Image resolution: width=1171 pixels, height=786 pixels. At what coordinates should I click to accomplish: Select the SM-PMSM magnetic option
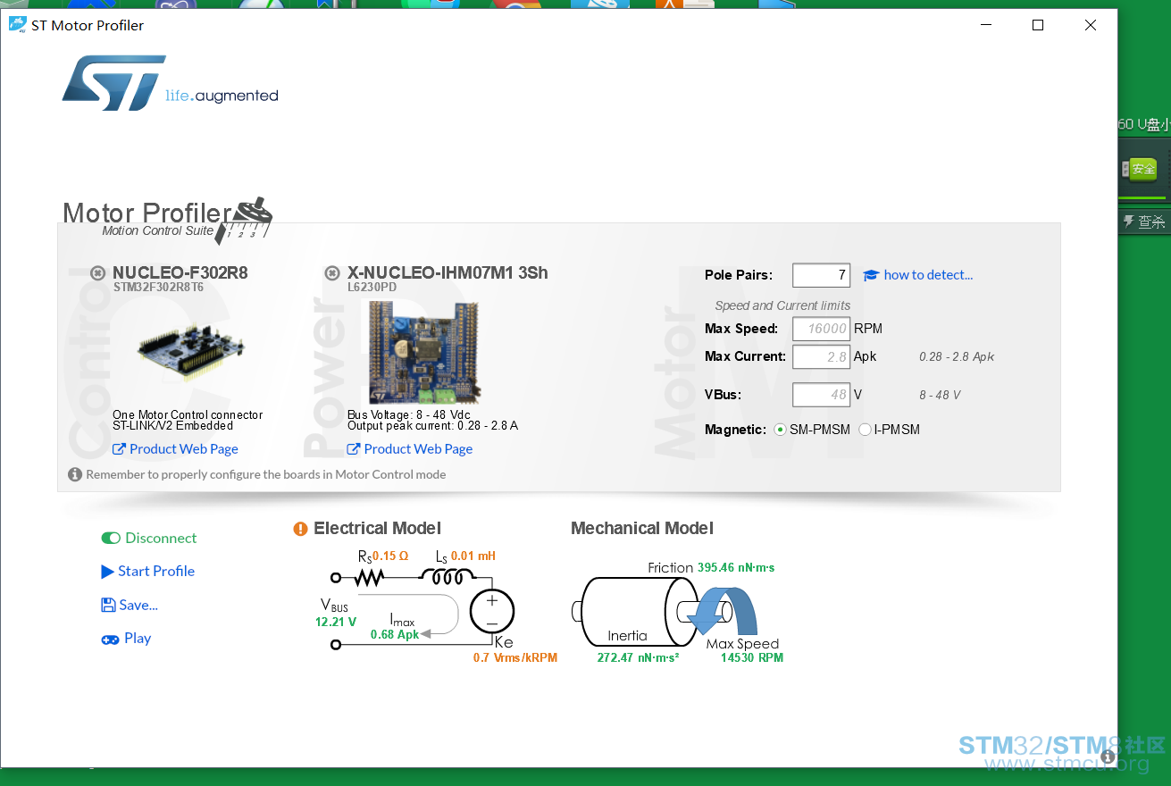(x=780, y=430)
